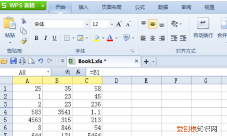Align text to top
Viewport: 227px width, 136px height.
tap(143, 23)
